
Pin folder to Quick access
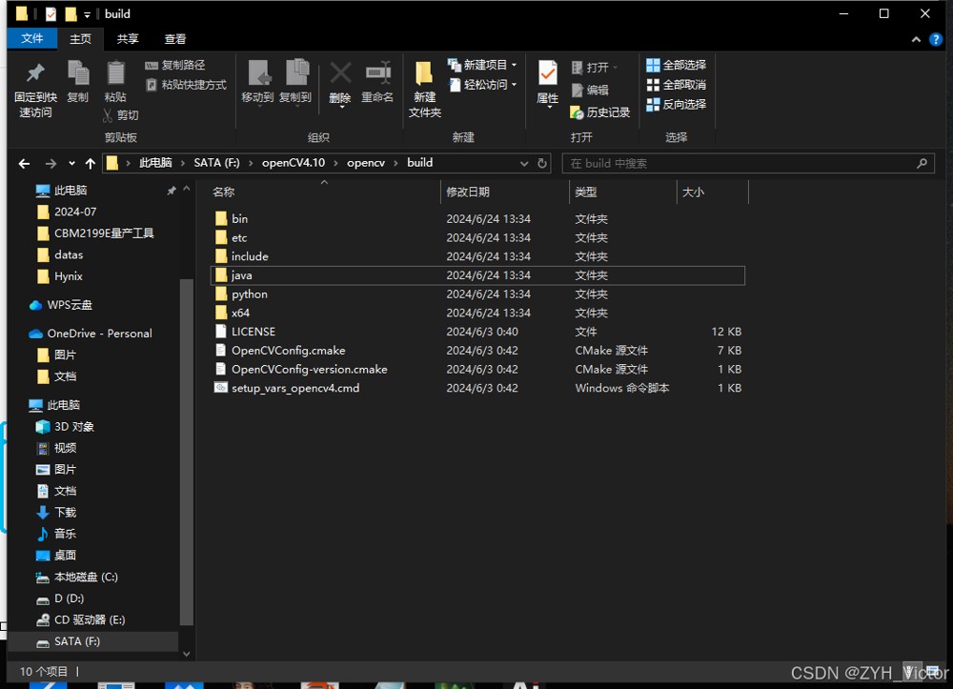click(x=36, y=90)
